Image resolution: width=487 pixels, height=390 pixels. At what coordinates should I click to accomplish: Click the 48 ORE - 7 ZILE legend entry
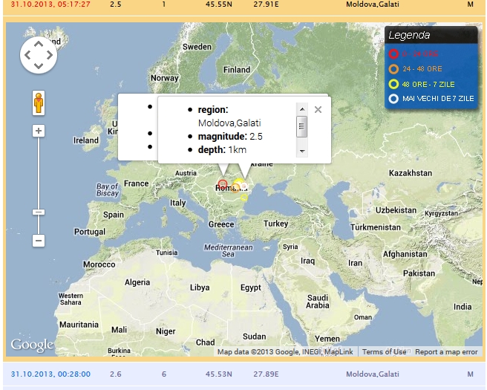click(x=431, y=84)
